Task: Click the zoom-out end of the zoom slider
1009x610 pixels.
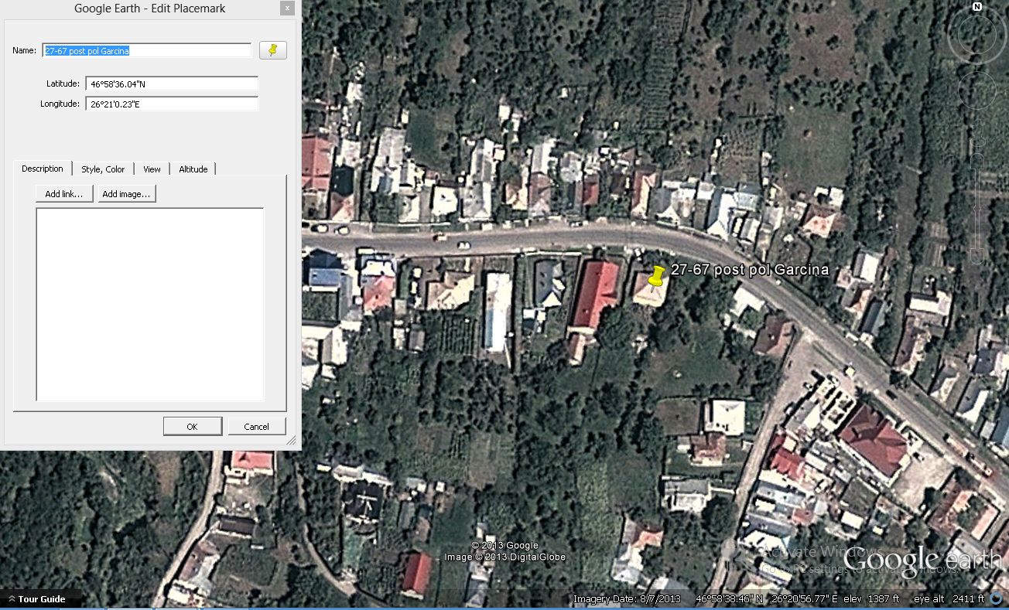Action: [x=977, y=256]
